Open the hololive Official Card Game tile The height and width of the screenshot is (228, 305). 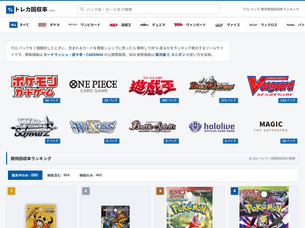[212, 127]
